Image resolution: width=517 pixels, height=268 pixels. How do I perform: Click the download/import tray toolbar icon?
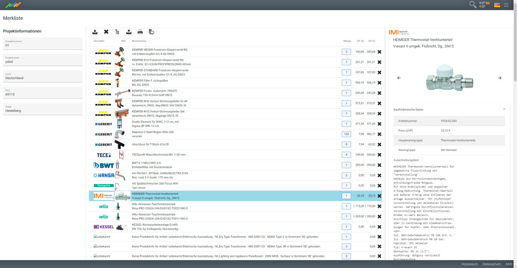pyautogui.click(x=95, y=32)
